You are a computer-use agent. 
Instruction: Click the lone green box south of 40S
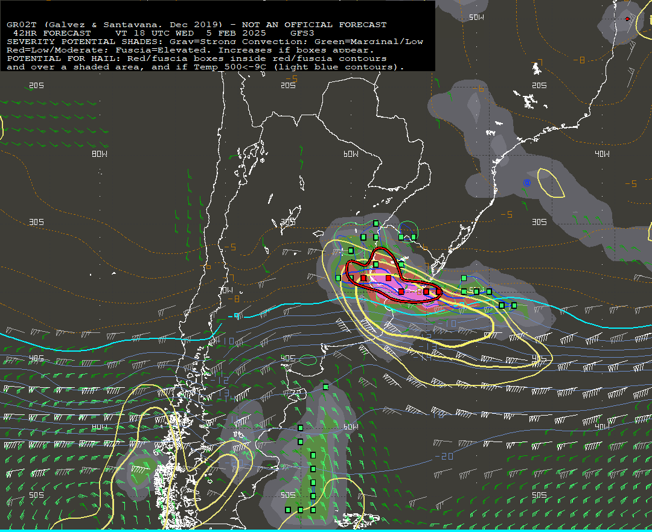tap(325, 387)
